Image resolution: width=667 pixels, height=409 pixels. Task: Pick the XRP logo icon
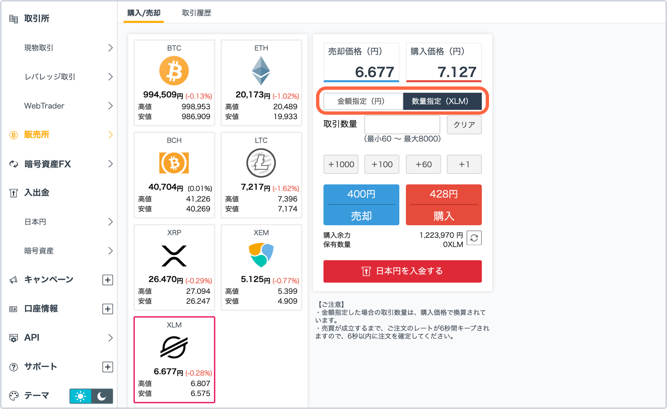point(174,256)
